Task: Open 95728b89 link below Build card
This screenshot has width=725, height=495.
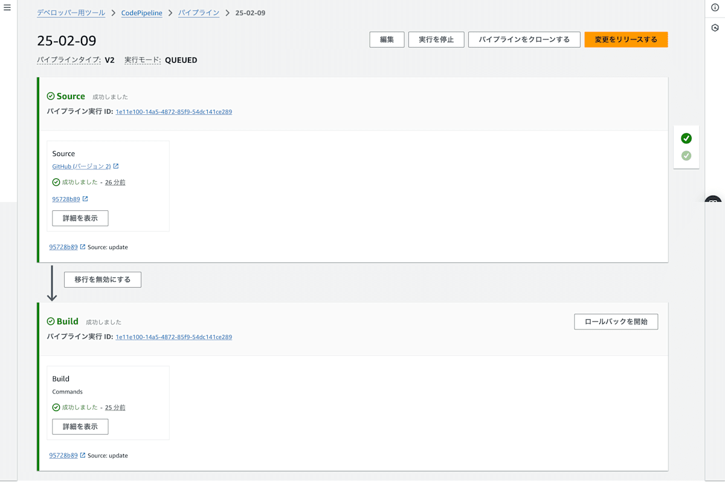Action: point(63,455)
